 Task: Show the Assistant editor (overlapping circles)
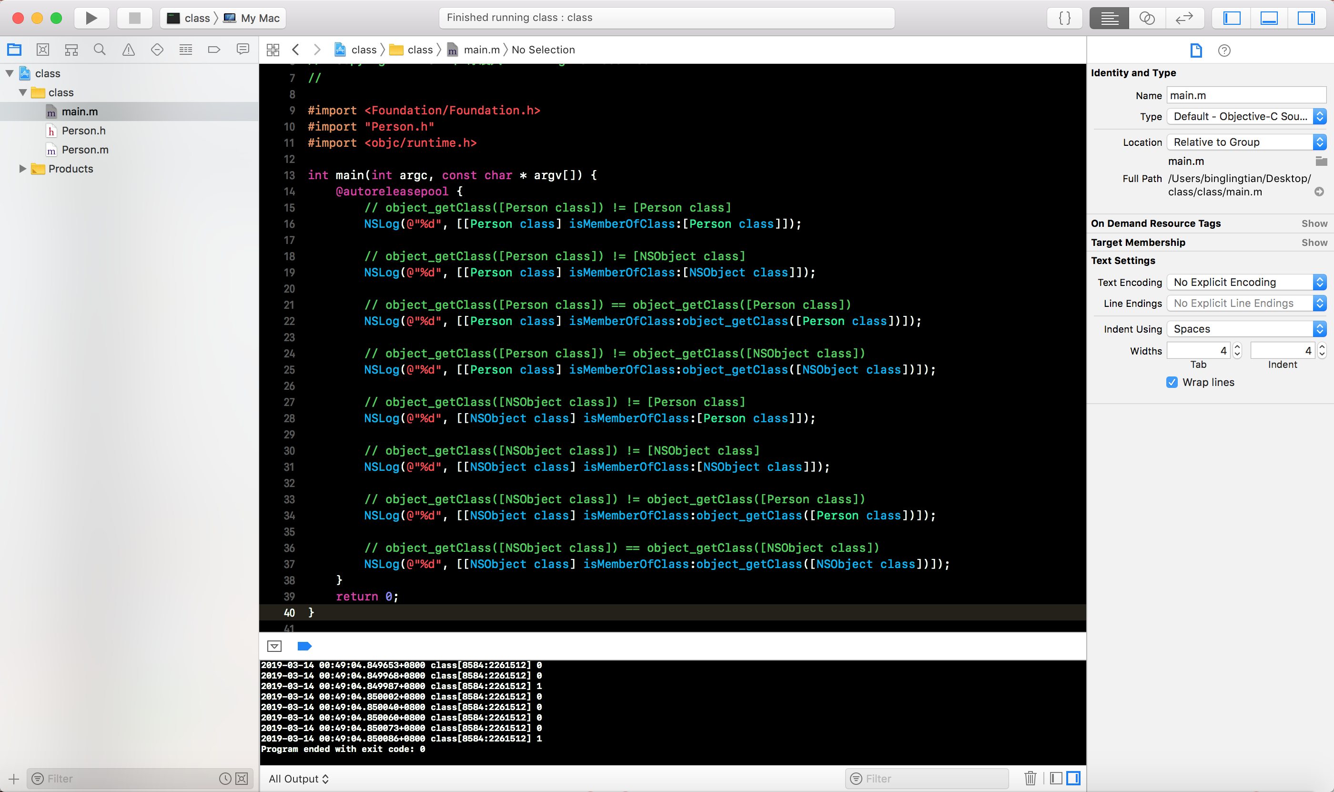point(1147,18)
